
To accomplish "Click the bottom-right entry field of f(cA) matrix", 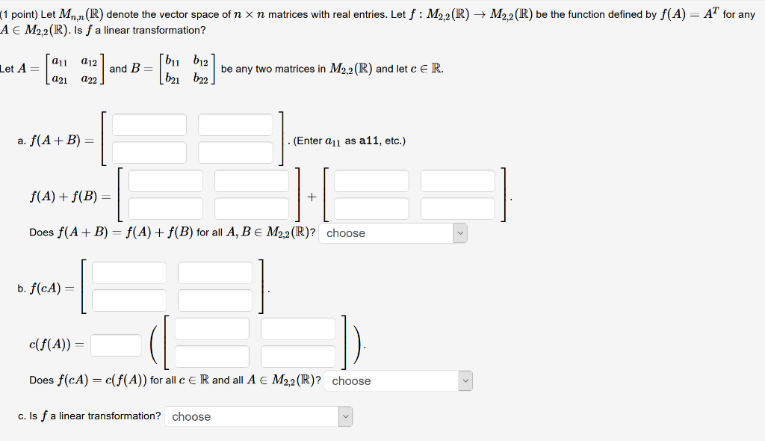I will [215, 300].
